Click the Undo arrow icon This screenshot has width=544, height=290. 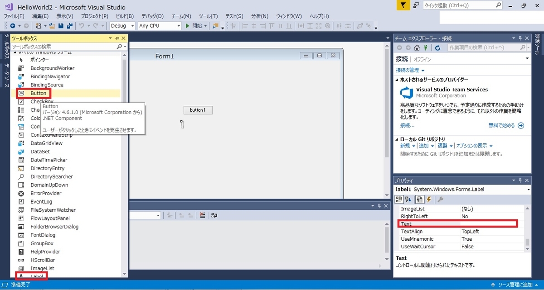click(x=82, y=26)
